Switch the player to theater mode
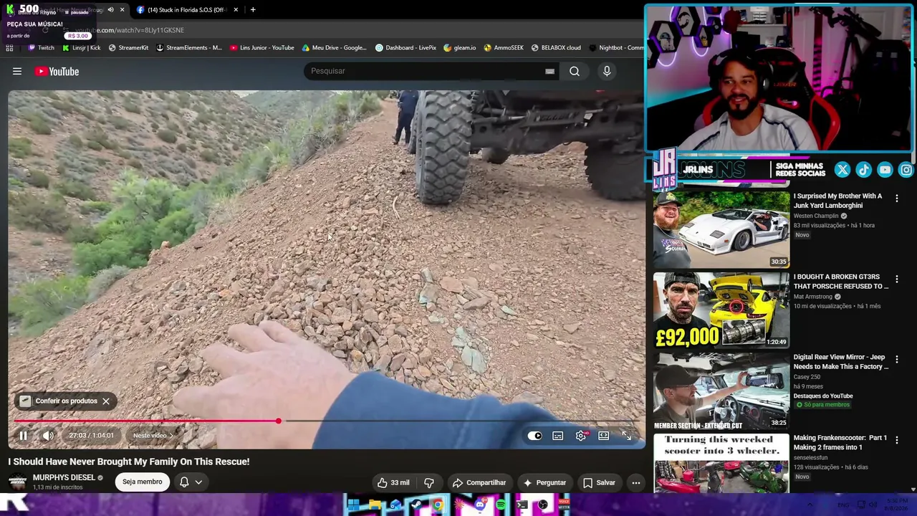The image size is (917, 516). 603,436
